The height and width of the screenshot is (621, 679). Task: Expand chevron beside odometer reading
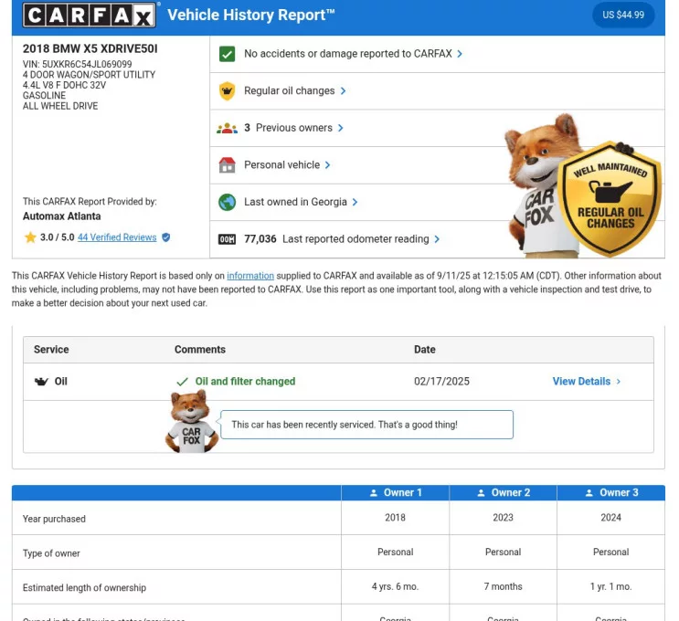[437, 239]
